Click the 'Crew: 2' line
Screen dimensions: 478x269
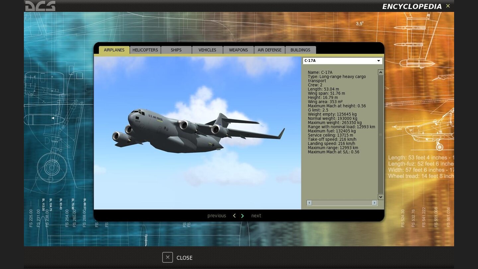[x=315, y=85]
